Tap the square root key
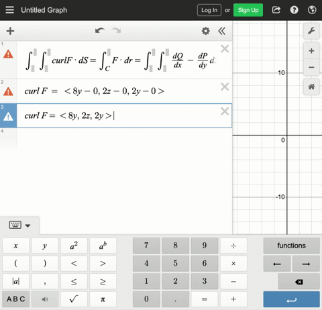Viewport: 322px width, 310px height. (74, 299)
